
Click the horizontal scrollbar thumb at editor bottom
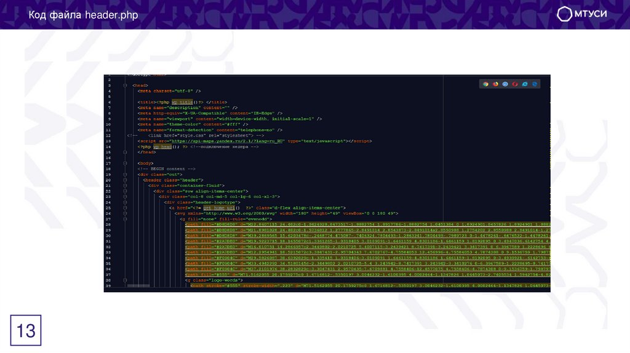[x=138, y=286]
